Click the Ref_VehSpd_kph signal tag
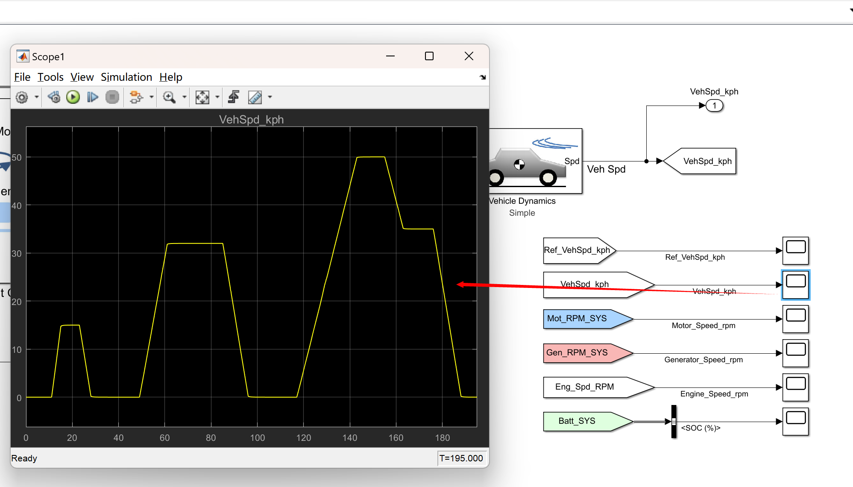The height and width of the screenshot is (487, 853). 579,250
